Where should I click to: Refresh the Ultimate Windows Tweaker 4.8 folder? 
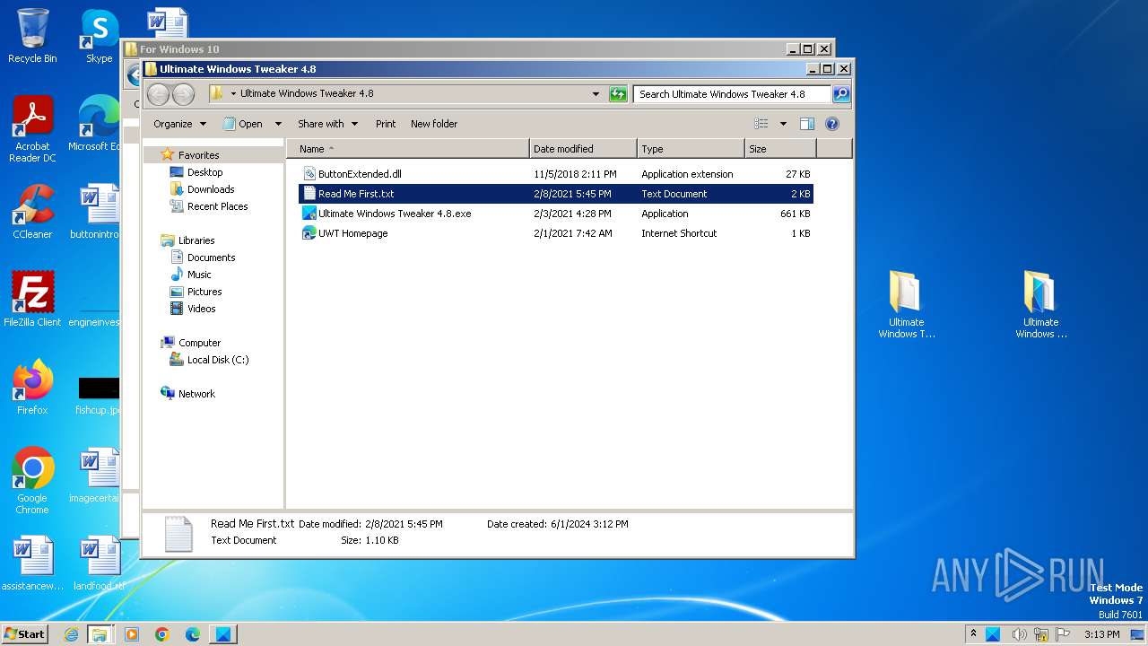click(618, 93)
